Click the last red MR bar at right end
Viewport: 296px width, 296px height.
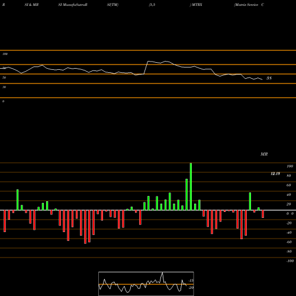pyautogui.click(x=263, y=214)
